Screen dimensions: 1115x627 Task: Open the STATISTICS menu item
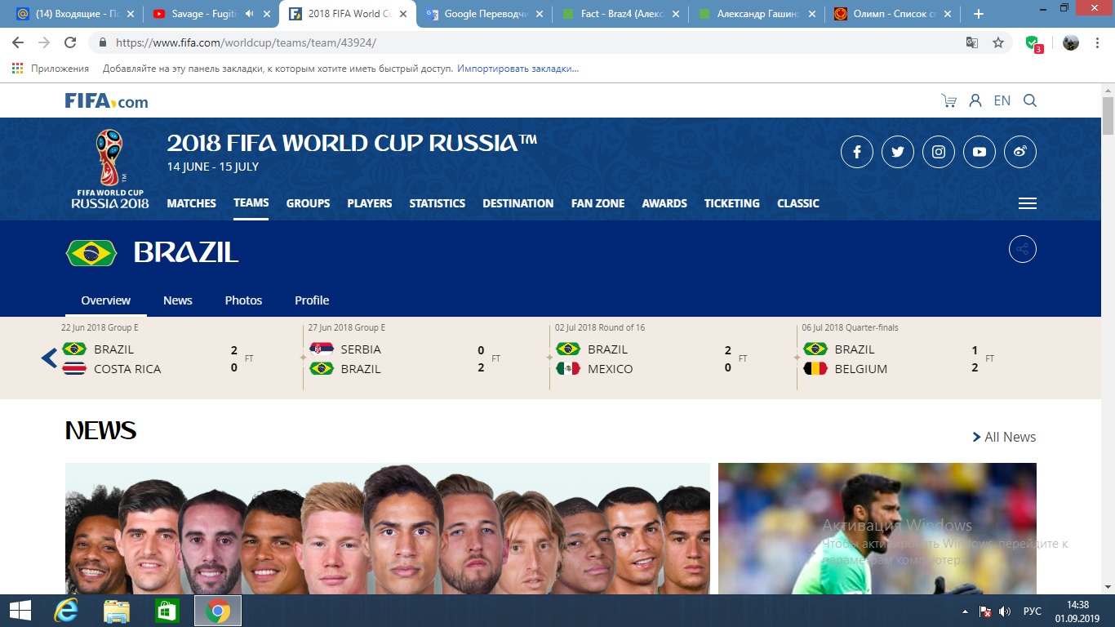click(438, 203)
